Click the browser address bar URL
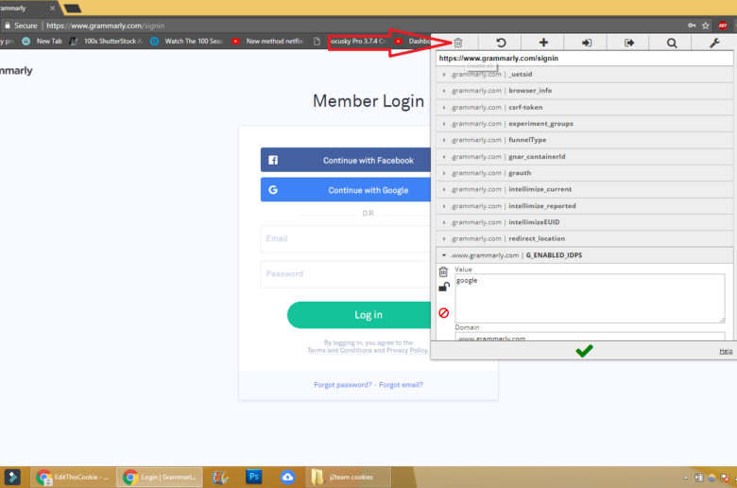The width and height of the screenshot is (737, 488). tap(105, 26)
